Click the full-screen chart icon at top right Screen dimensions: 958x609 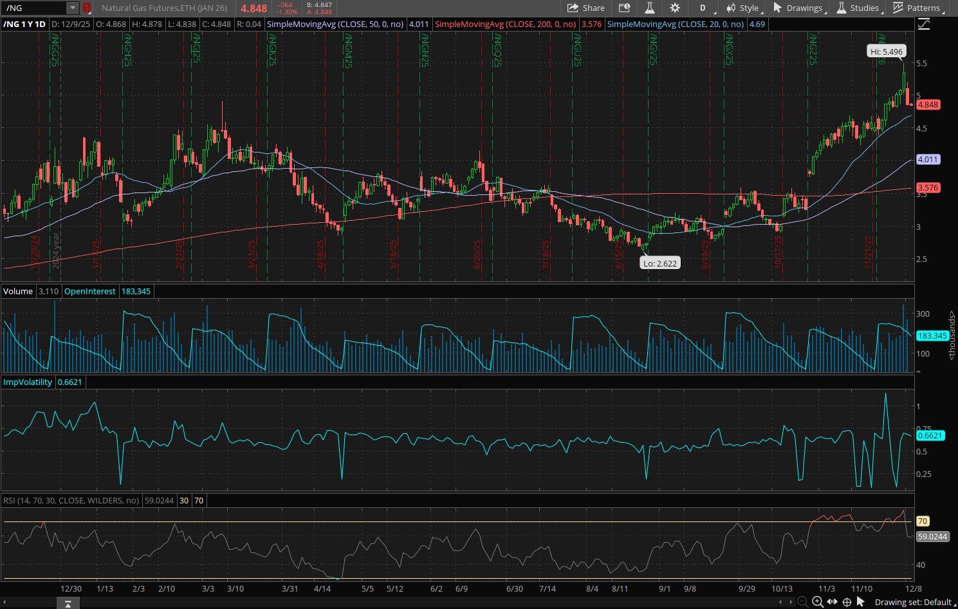click(924, 23)
